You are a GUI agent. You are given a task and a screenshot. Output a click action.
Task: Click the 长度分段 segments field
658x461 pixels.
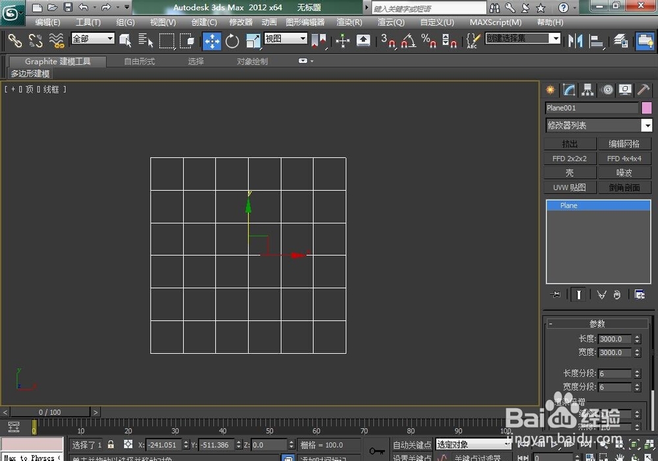(615, 374)
